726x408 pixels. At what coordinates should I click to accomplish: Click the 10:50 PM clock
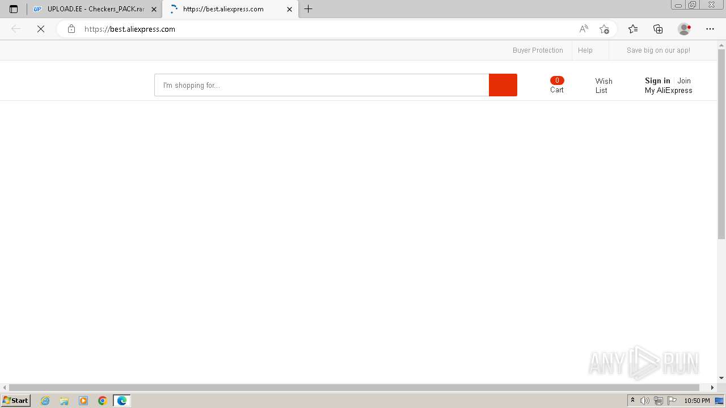click(697, 401)
